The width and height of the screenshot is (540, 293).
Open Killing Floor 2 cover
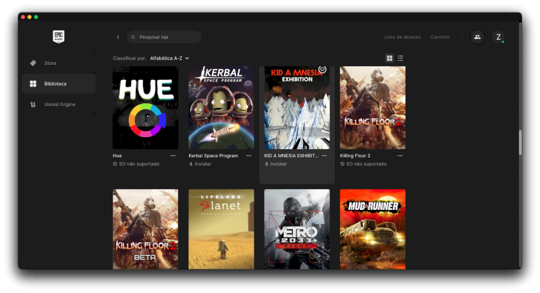click(x=373, y=108)
